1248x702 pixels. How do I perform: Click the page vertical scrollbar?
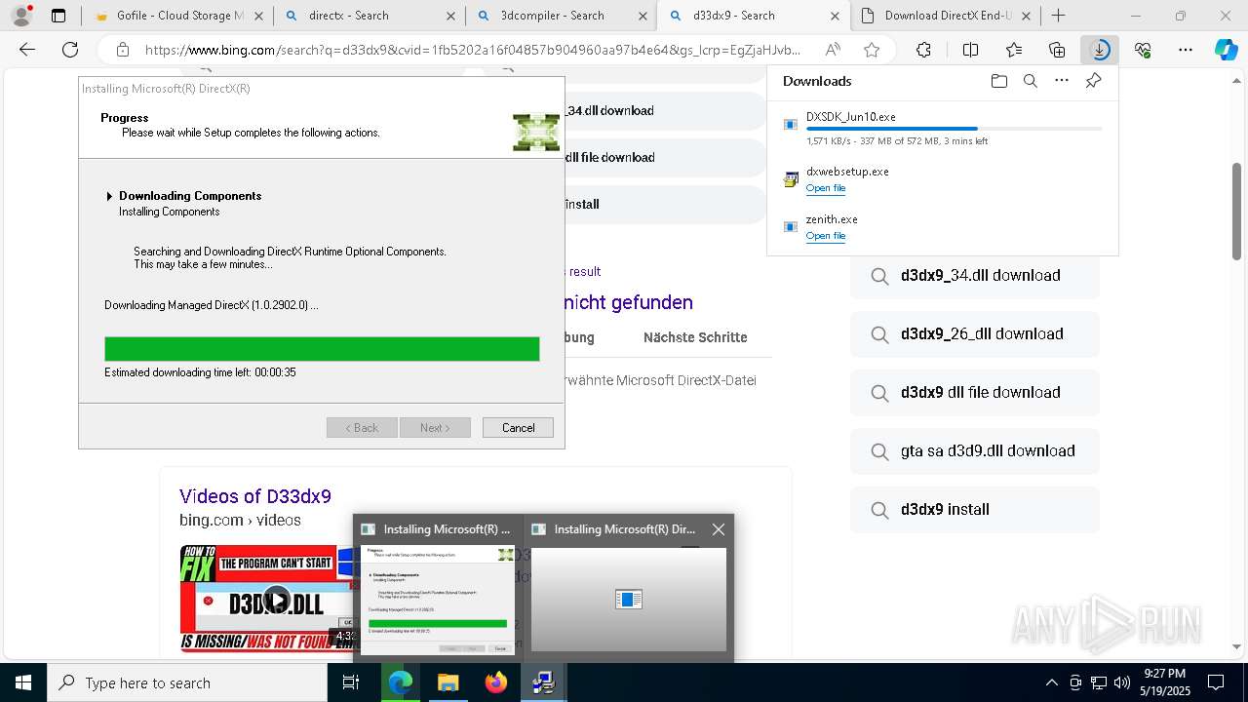tap(1237, 211)
